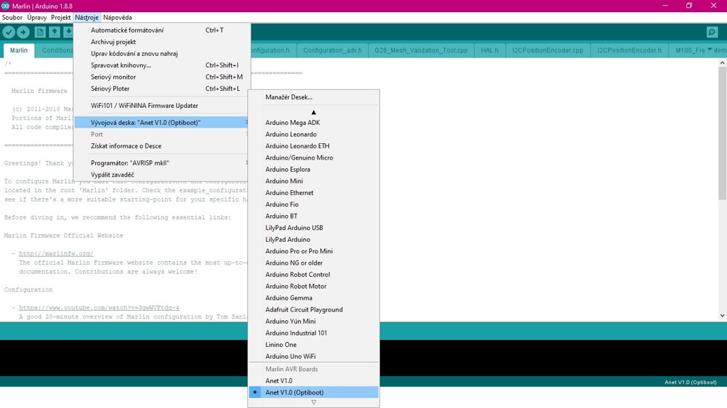
Task: Open the Serial Monitor magnifier icon
Action: coord(712,32)
